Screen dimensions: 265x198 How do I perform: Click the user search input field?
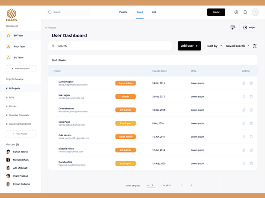[x=111, y=46]
